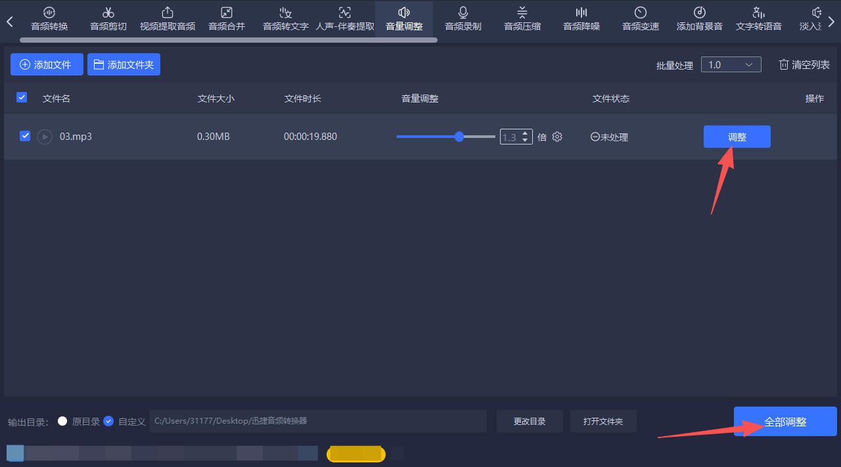Switch to the 音频录制 tab
Viewport: 841px width, 467px height.
463,18
